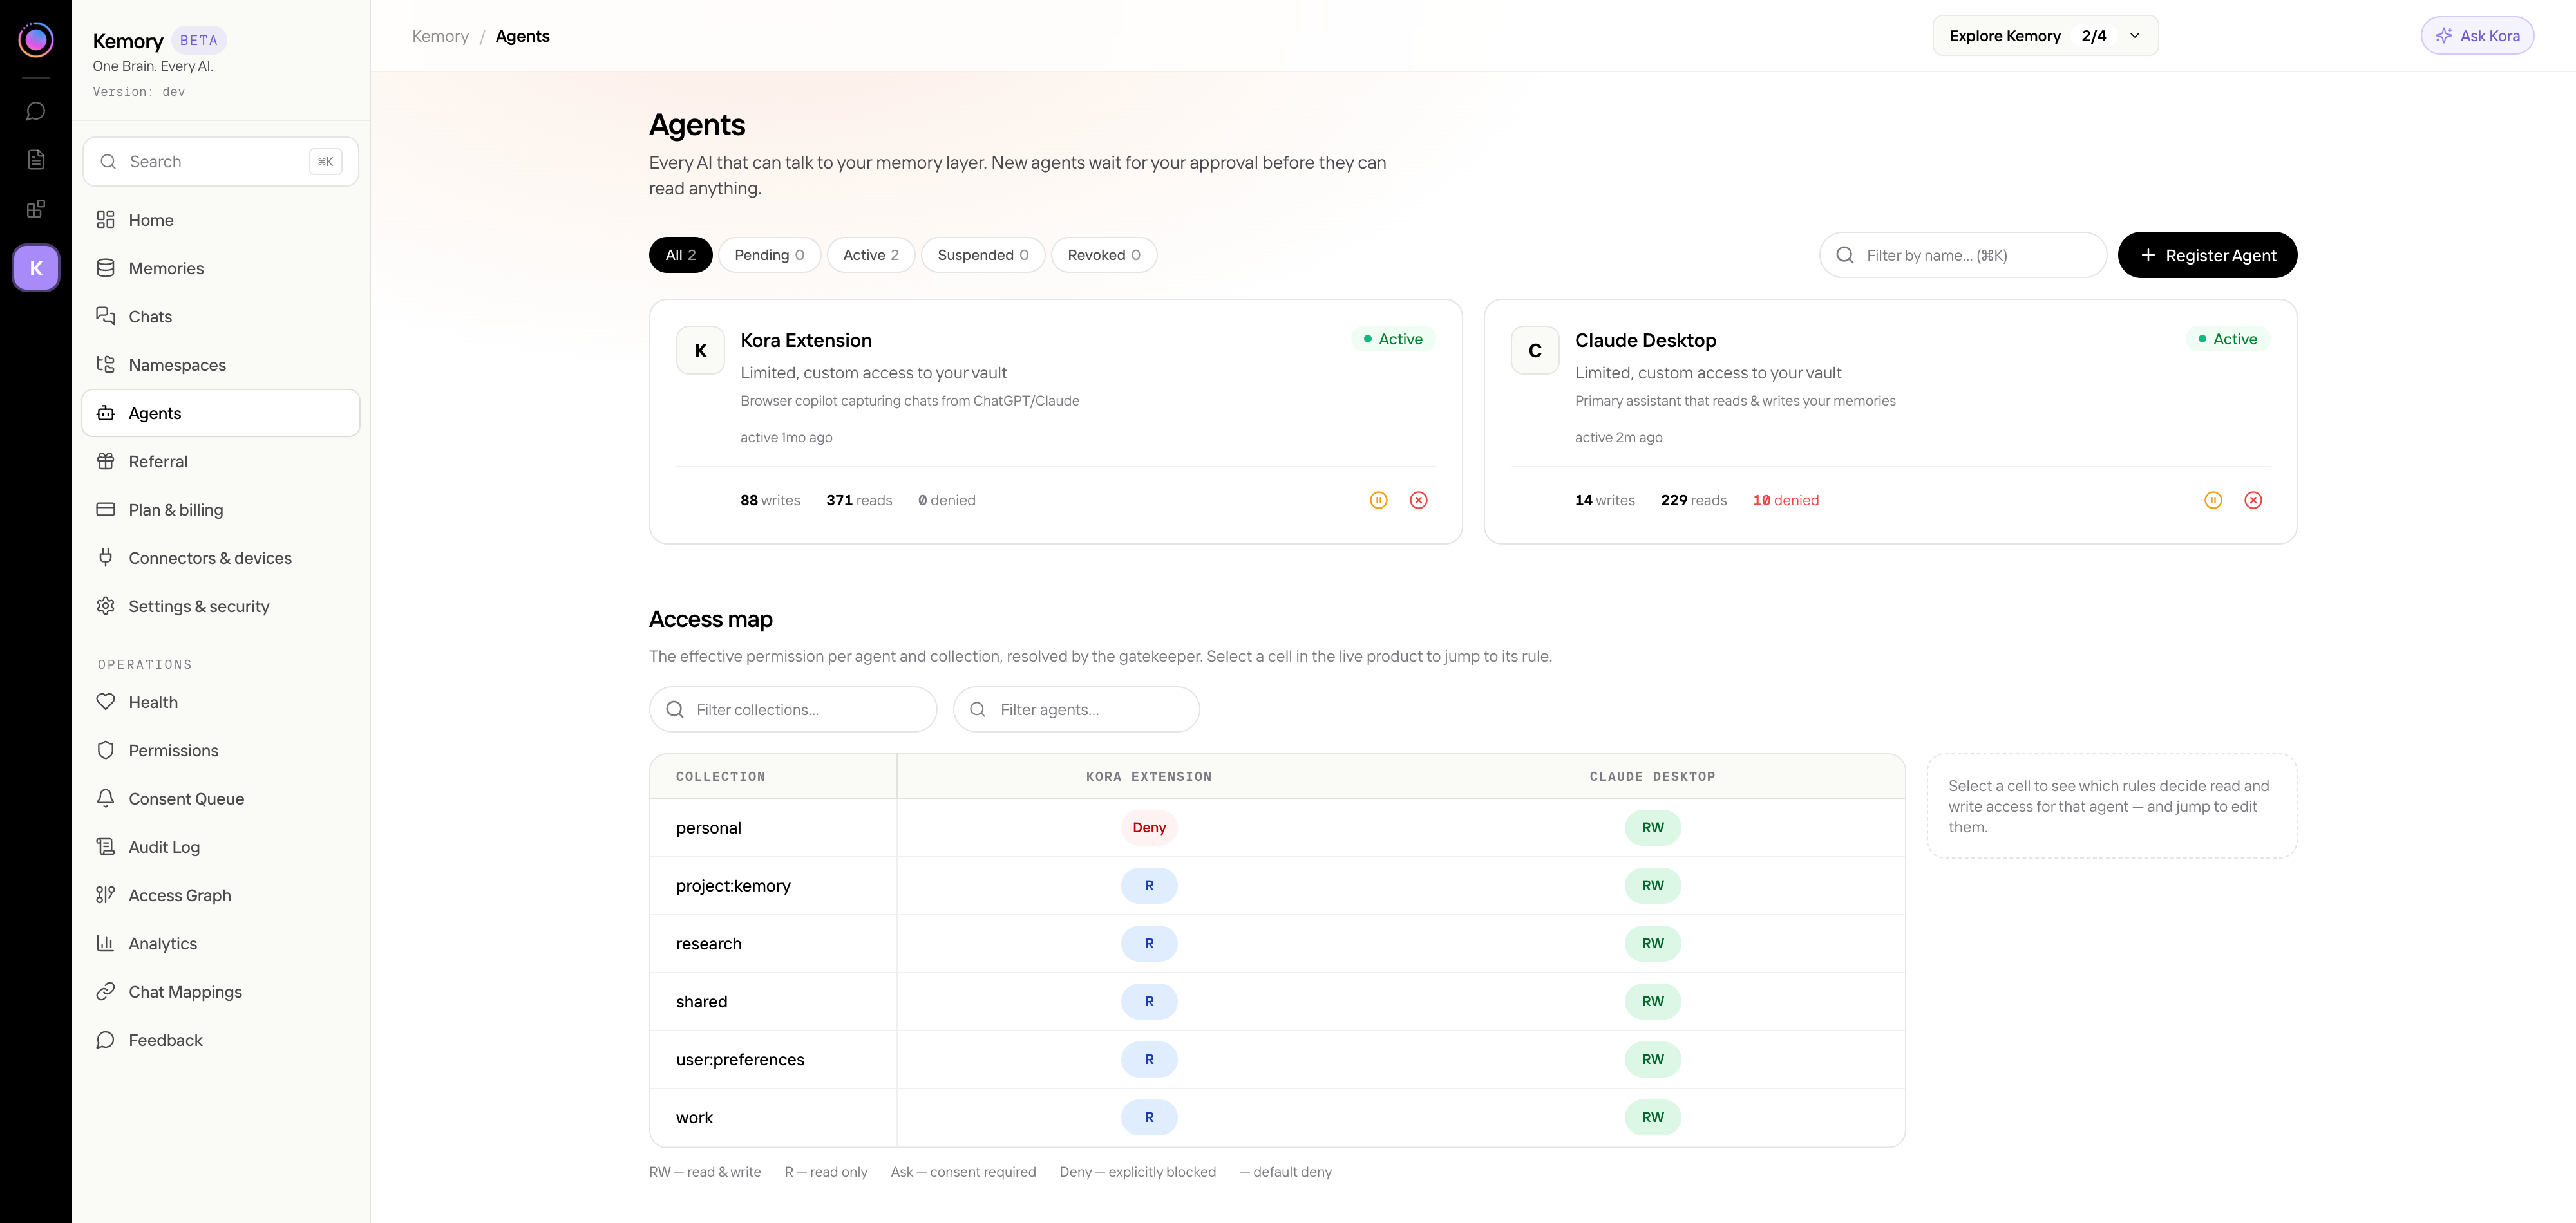
Task: Open the Audit Log
Action: (221, 847)
